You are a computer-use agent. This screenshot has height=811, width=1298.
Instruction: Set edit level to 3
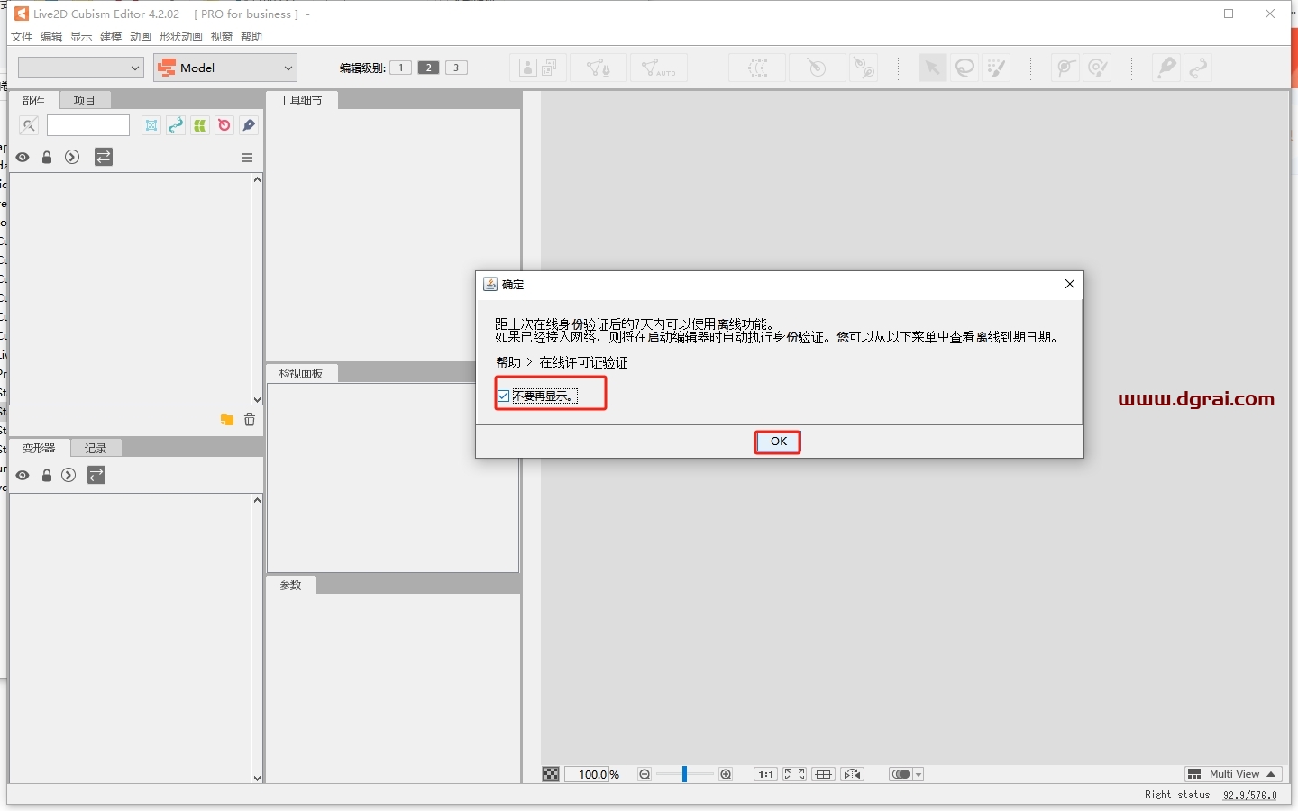[457, 68]
